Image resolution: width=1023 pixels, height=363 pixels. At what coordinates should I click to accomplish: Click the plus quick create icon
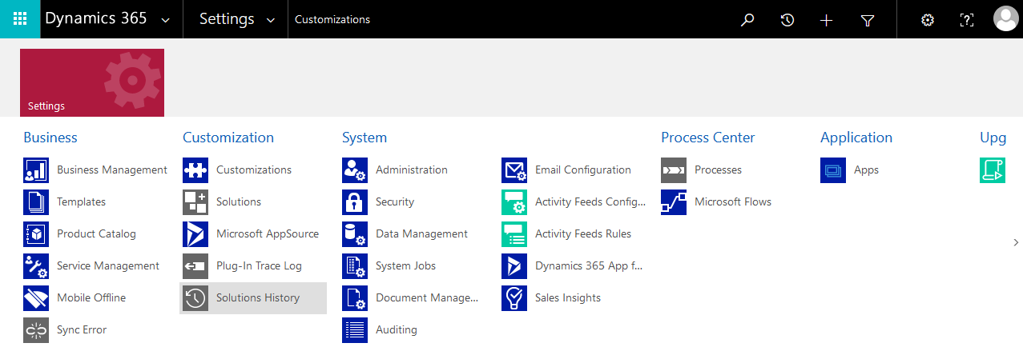pos(827,20)
